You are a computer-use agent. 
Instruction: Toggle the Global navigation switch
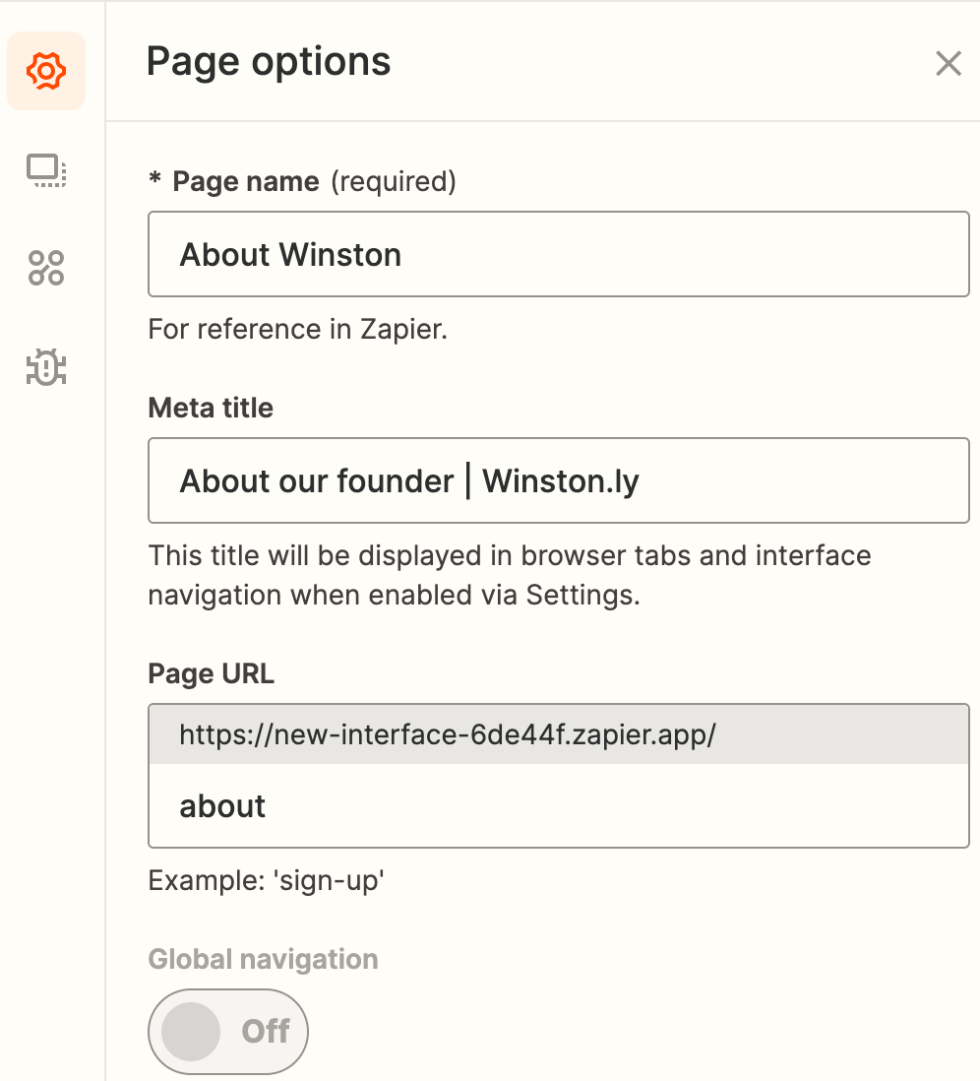228,1032
